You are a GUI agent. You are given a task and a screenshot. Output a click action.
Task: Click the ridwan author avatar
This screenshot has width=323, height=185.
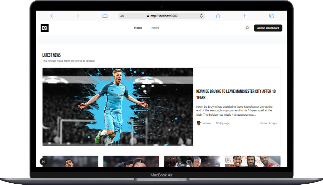click(x=199, y=123)
